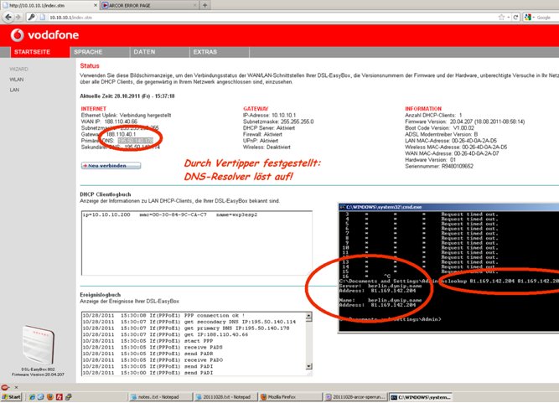Viewport: 559px width, 403px height.
Task: Click the red Flash-style quick launch icon
Action: click(x=60, y=397)
